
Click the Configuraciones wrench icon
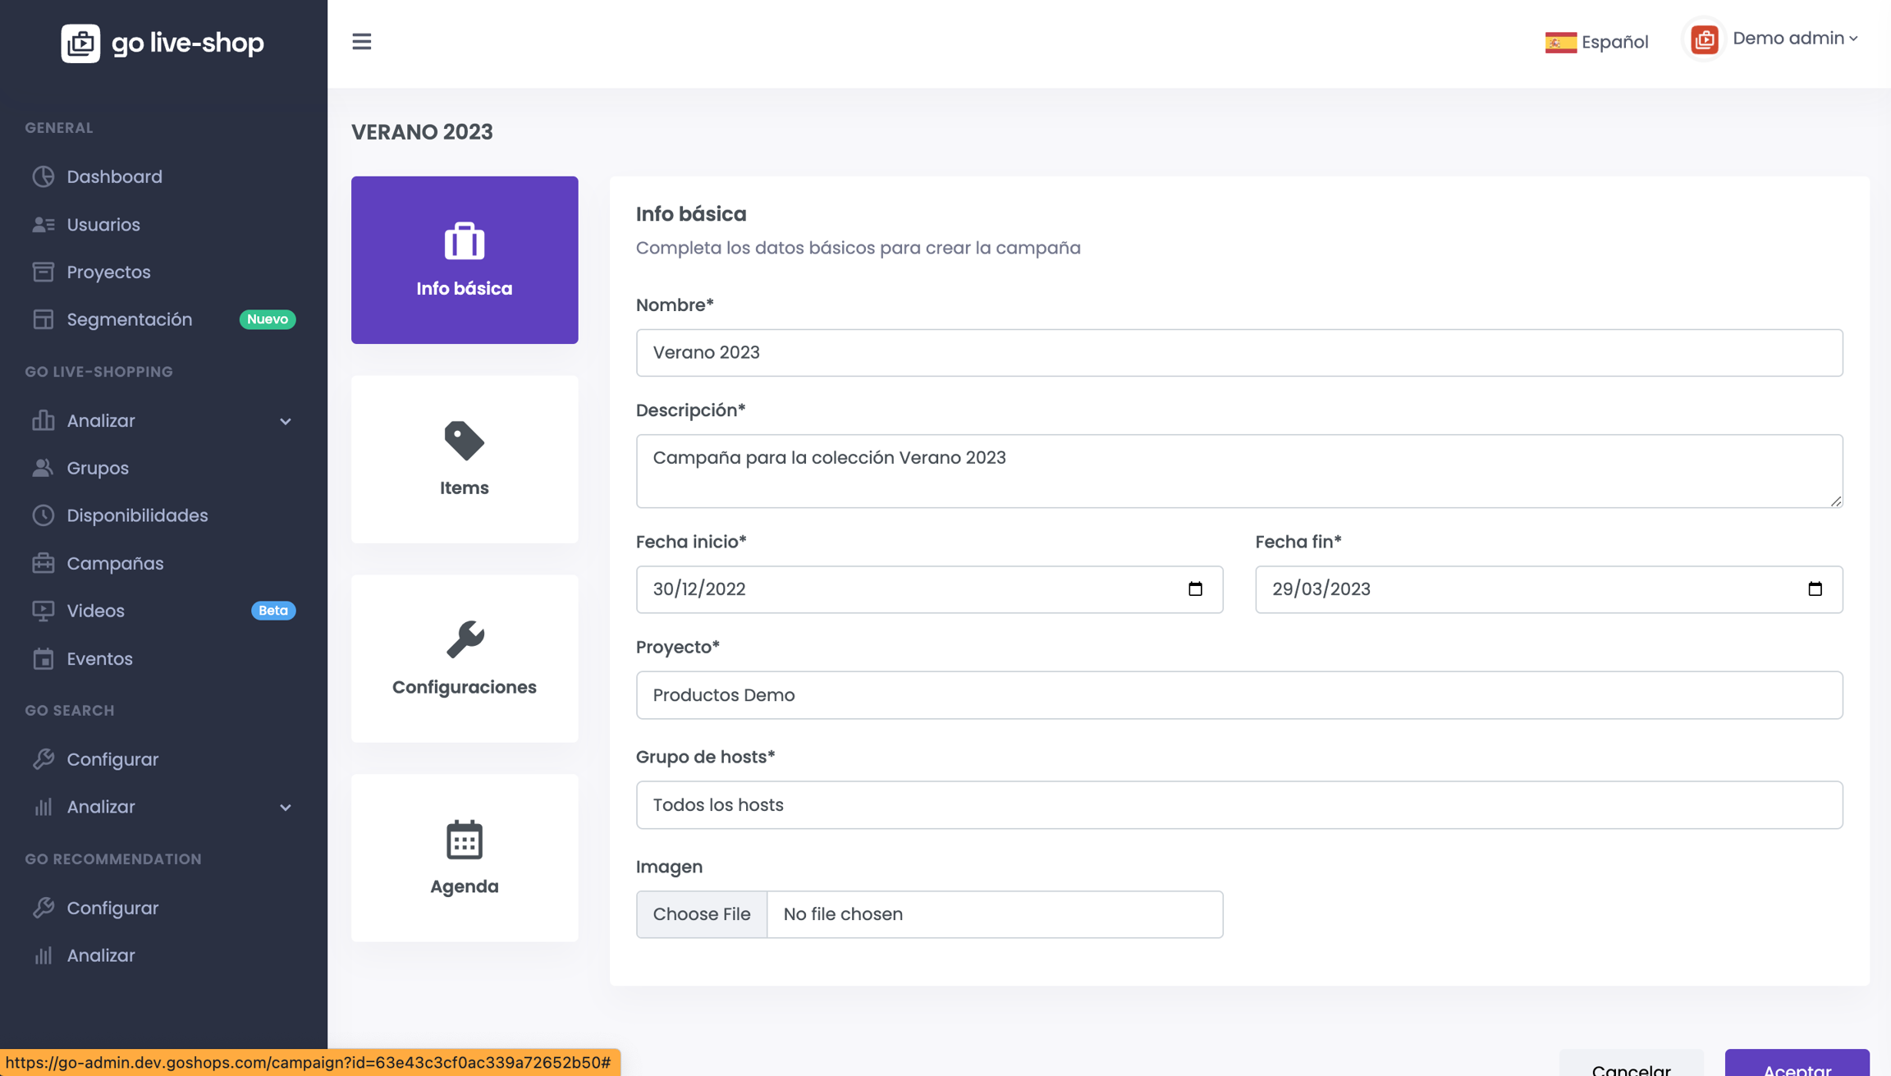(465, 639)
